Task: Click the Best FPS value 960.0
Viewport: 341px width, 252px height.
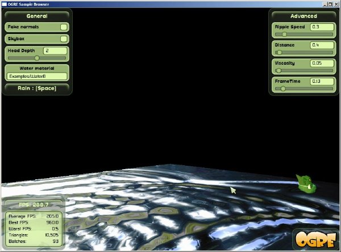Action: click(52, 222)
